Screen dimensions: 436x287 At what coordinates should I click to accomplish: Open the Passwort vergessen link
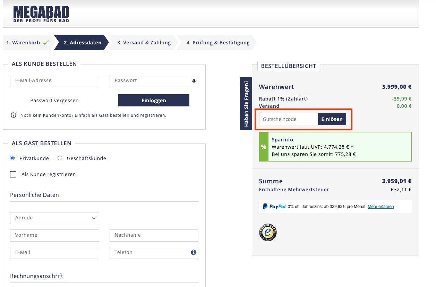tap(54, 100)
